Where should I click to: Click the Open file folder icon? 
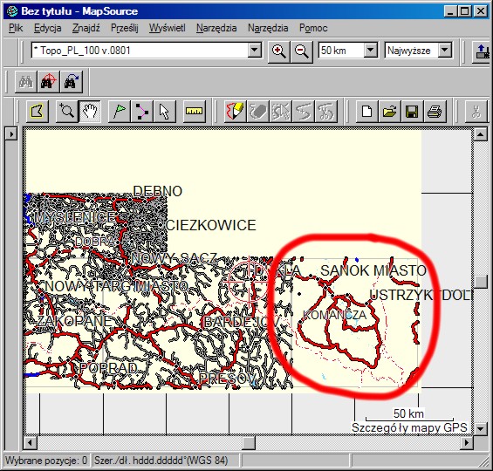(x=389, y=111)
